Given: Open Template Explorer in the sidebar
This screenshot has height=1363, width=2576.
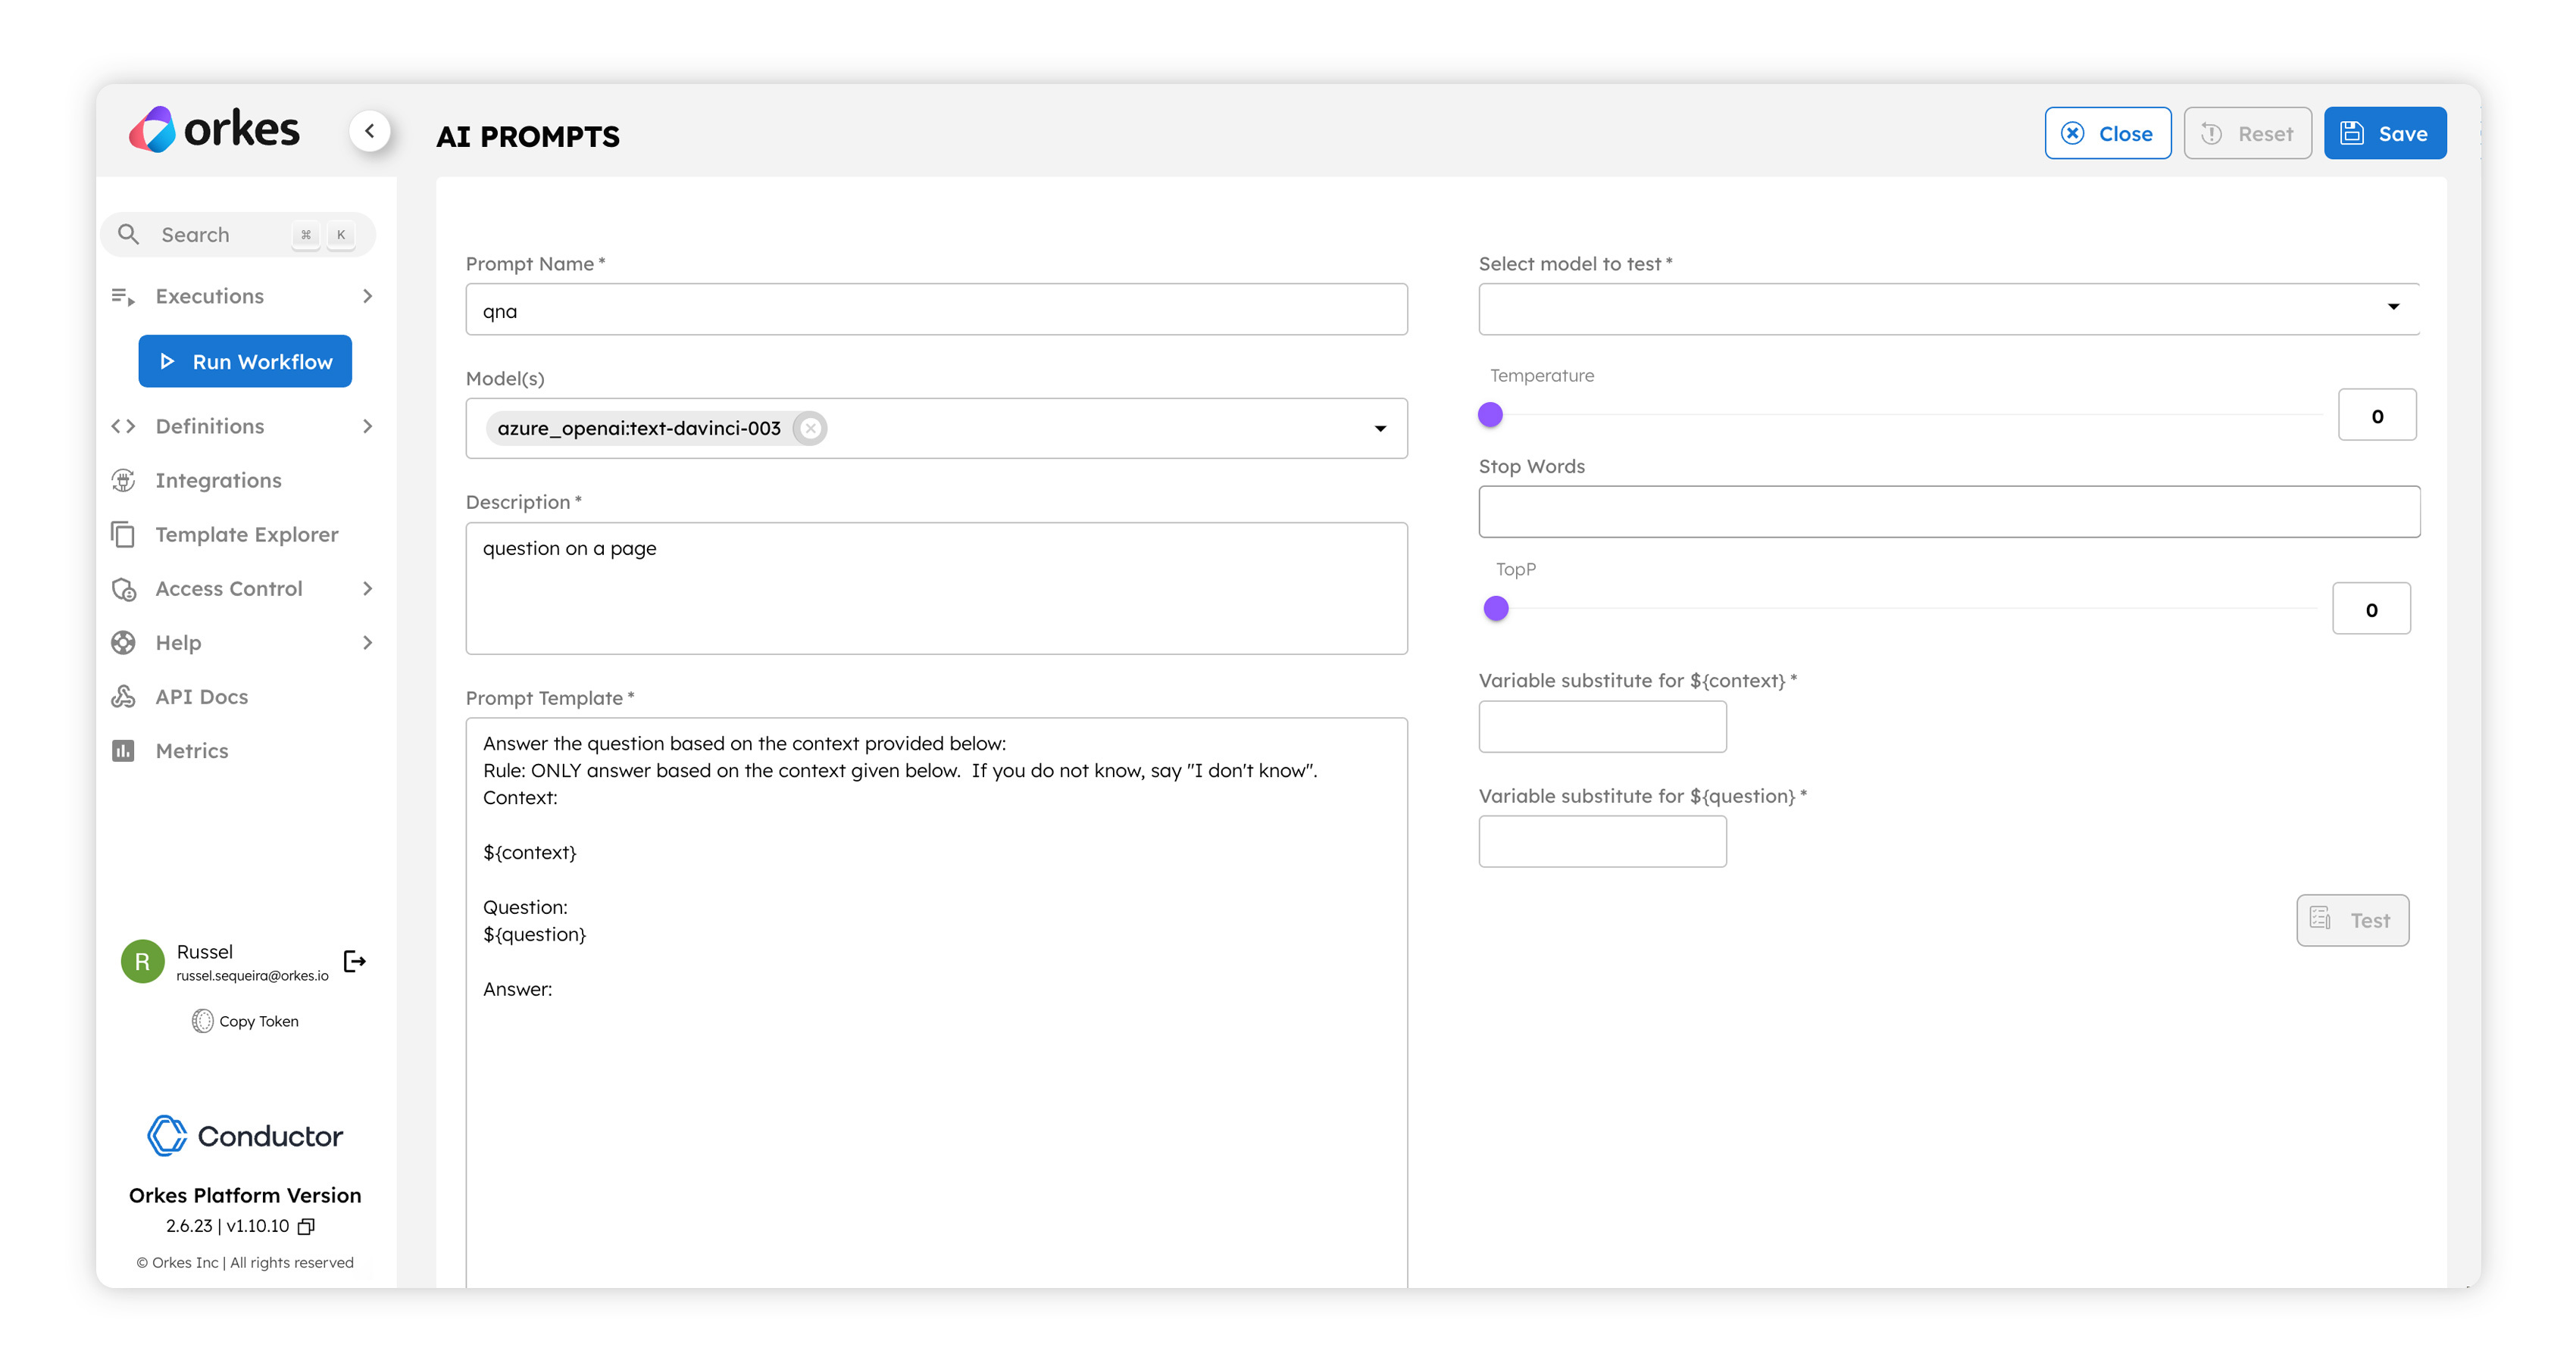Looking at the screenshot, I should (246, 535).
